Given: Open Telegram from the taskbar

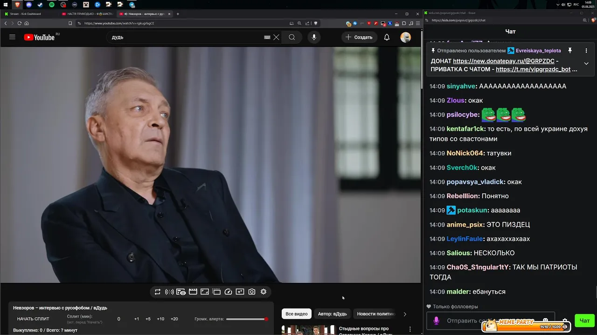Looking at the screenshot, I should point(132,5).
